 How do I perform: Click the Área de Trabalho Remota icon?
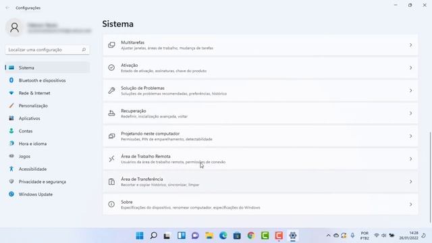tap(111, 159)
